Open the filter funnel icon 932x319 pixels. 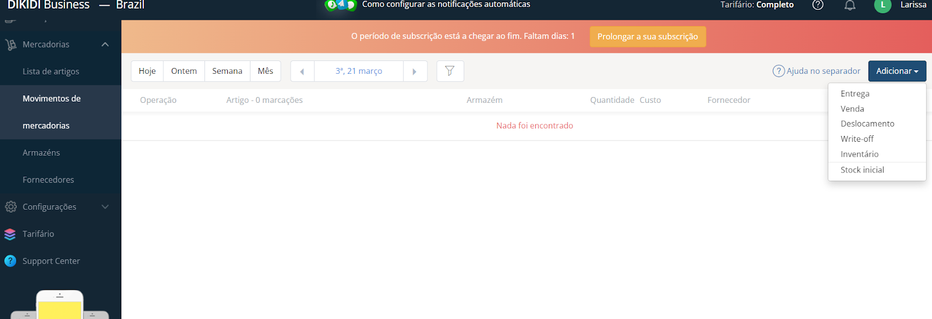click(450, 71)
